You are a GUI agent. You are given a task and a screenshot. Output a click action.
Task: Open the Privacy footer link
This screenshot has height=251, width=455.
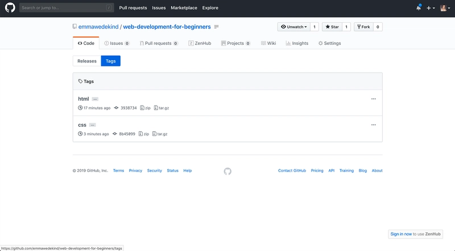click(135, 170)
